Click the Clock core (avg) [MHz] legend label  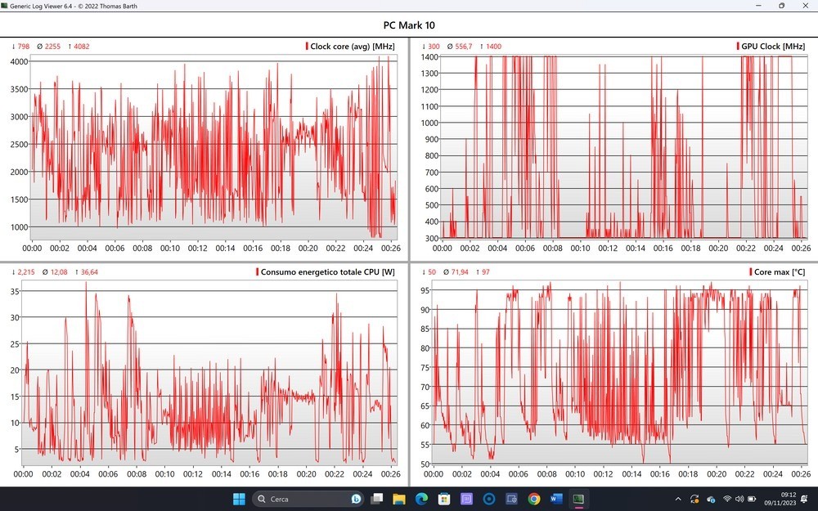[353, 47]
